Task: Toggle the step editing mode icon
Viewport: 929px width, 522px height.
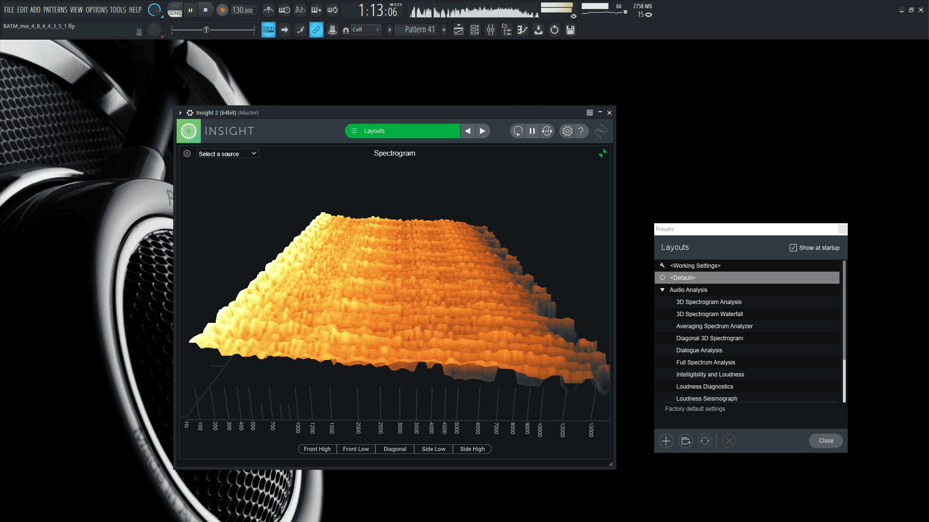Action: pyautogui.click(x=300, y=30)
